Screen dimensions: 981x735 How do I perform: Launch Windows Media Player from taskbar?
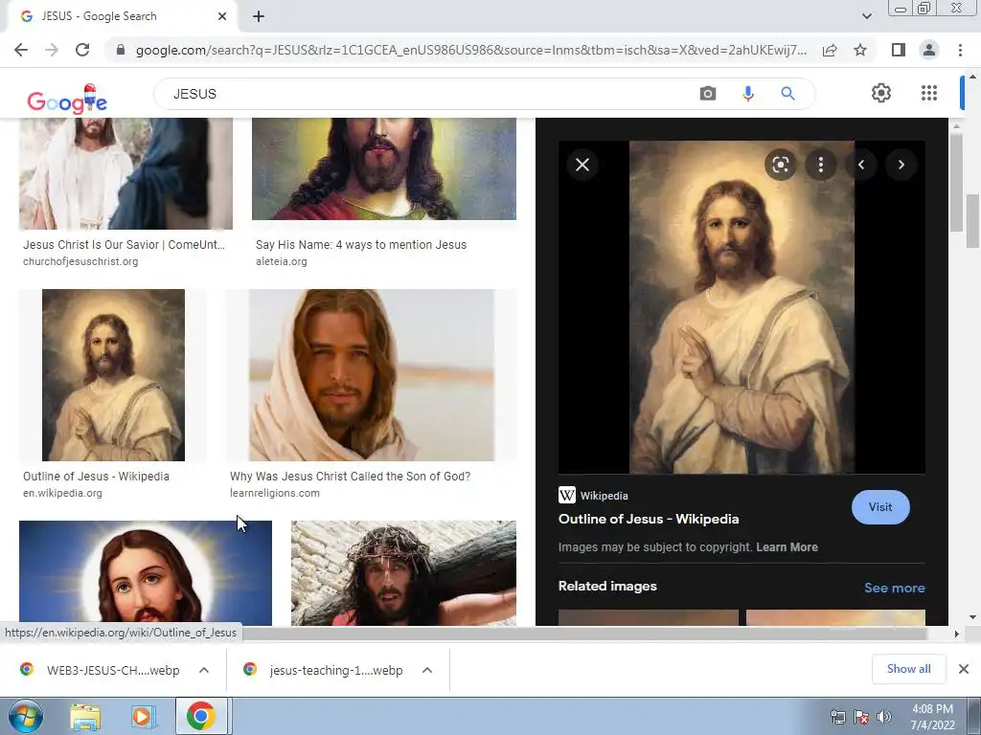142,717
